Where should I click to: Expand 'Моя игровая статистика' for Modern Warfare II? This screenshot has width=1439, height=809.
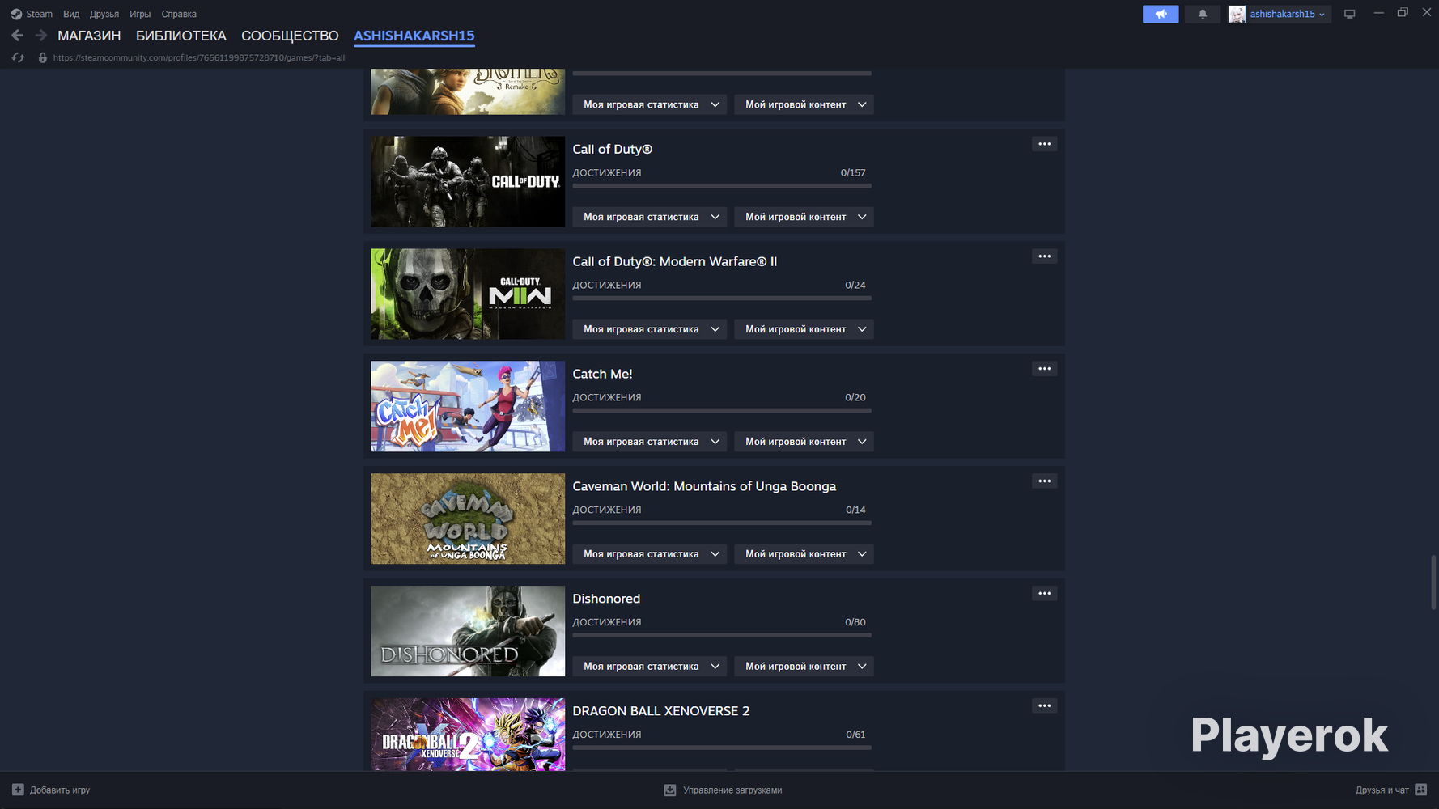(650, 329)
